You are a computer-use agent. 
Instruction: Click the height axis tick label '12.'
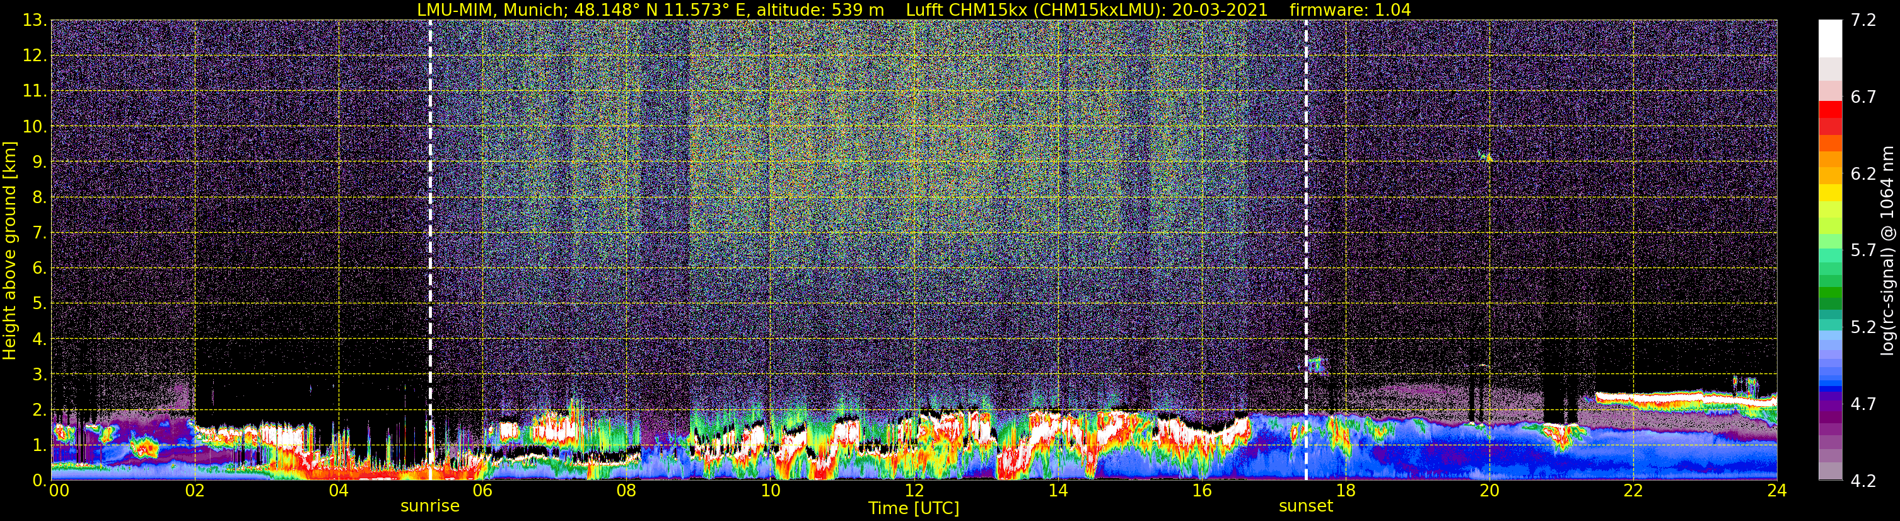tap(35, 56)
